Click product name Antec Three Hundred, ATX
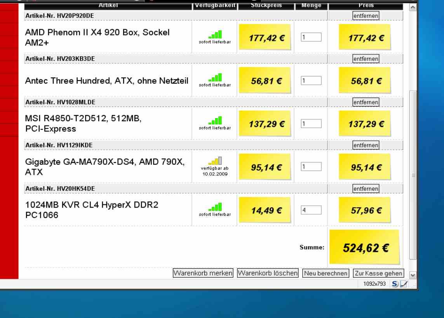 pyautogui.click(x=106, y=81)
